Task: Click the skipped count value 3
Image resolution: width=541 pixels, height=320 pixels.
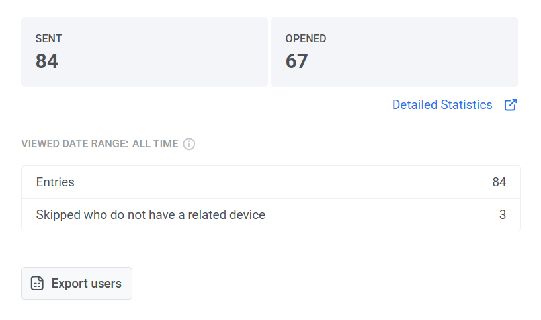Action: (503, 215)
